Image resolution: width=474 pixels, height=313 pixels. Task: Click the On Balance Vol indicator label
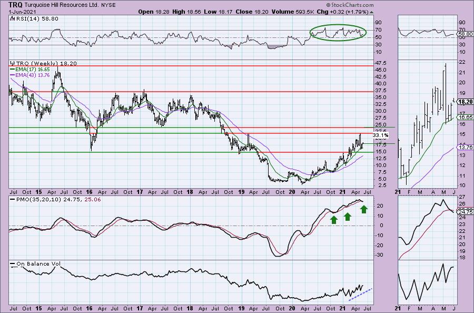(38, 263)
